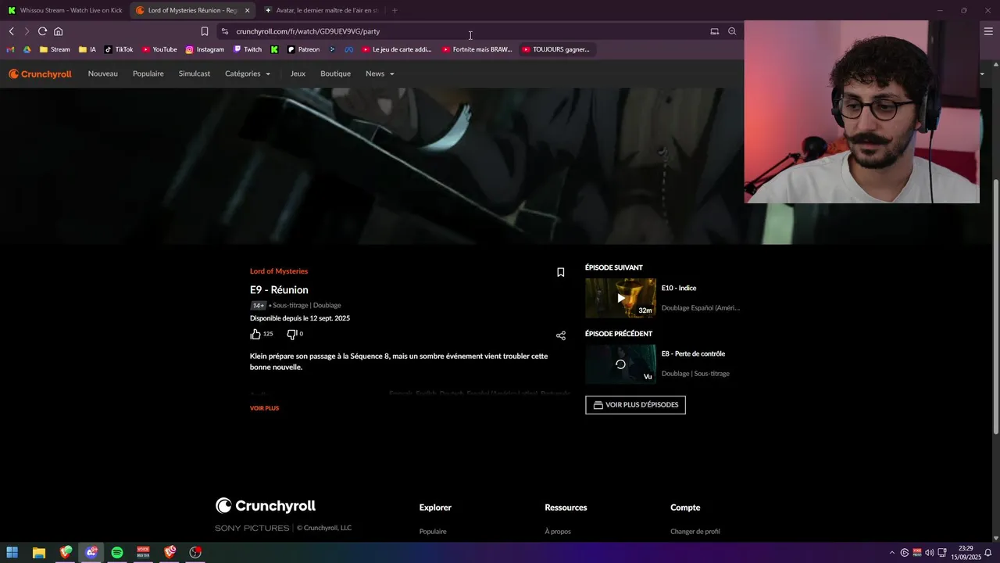Open the browser hamburger menu
Screen dimensions: 1000x563
click(988, 31)
